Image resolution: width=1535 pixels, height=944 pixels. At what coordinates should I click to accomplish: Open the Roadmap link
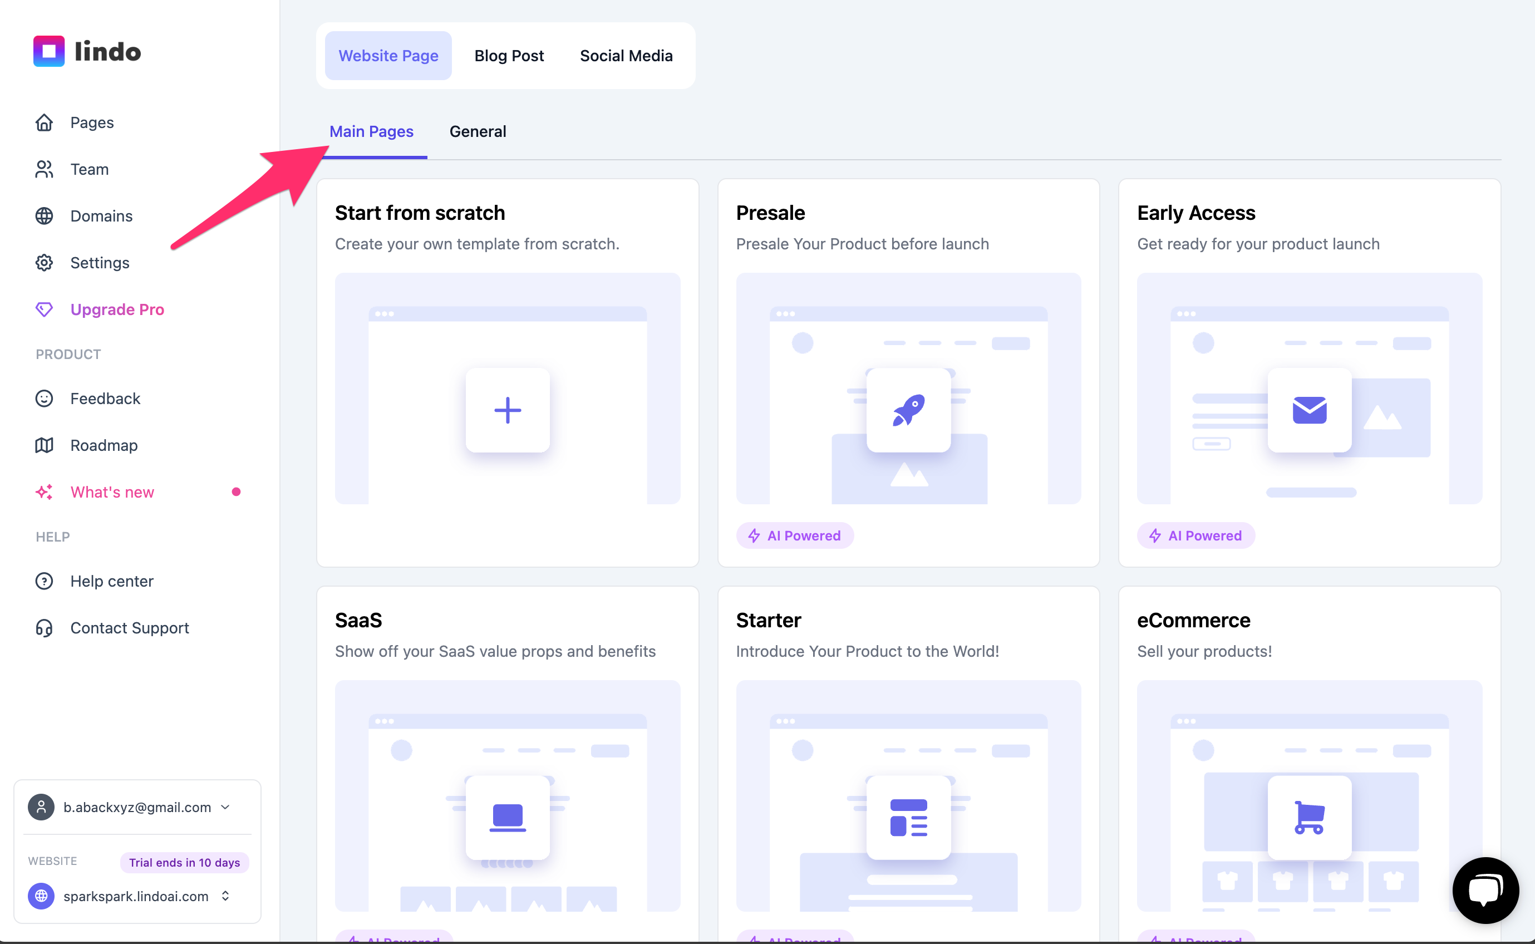tap(104, 445)
